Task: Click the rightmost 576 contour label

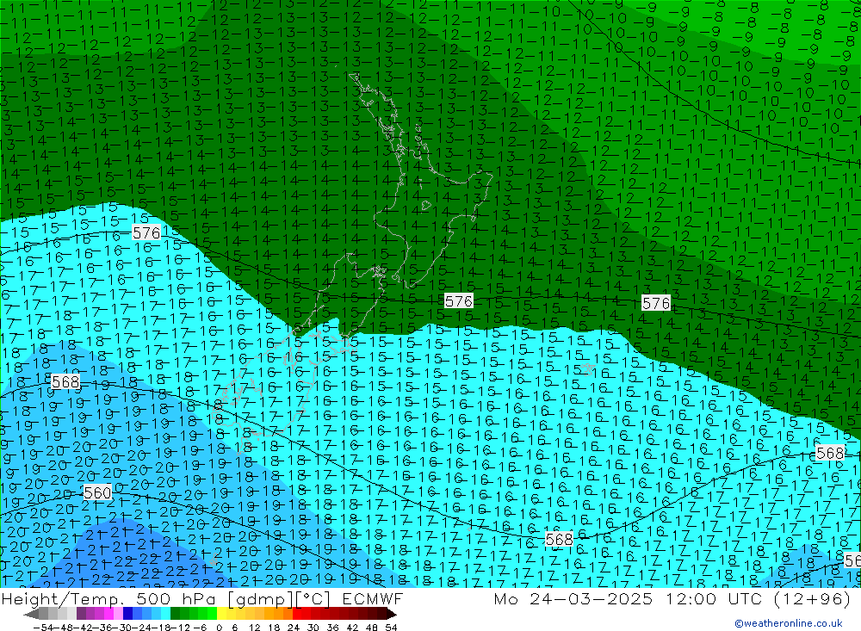Action: click(656, 303)
